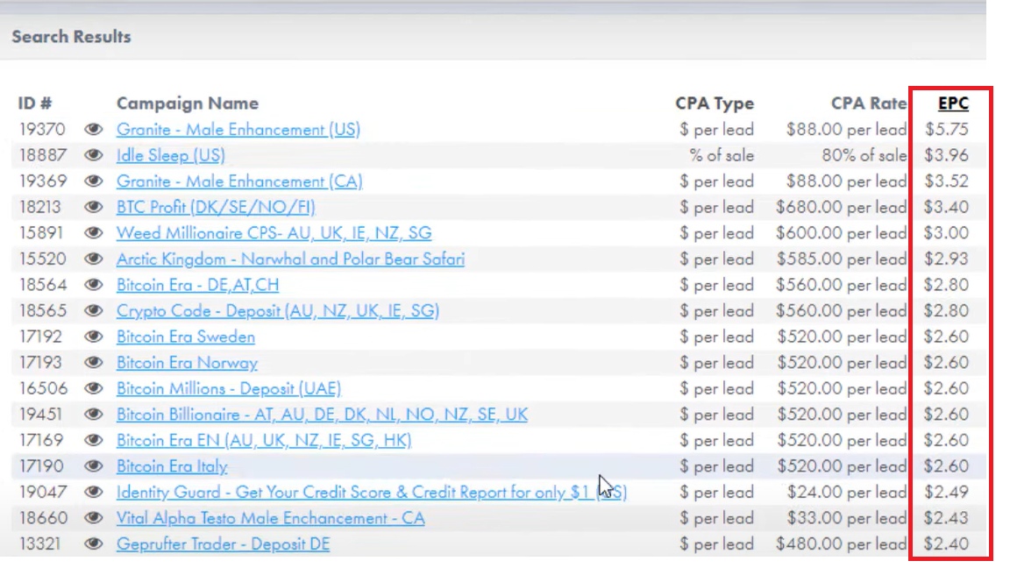This screenshot has height=568, width=1010.
Task: Select campaign ID 19370
Action: pos(42,130)
